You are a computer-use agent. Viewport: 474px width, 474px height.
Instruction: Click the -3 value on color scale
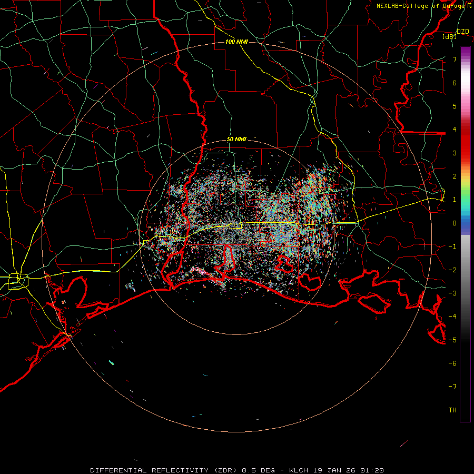(x=452, y=293)
